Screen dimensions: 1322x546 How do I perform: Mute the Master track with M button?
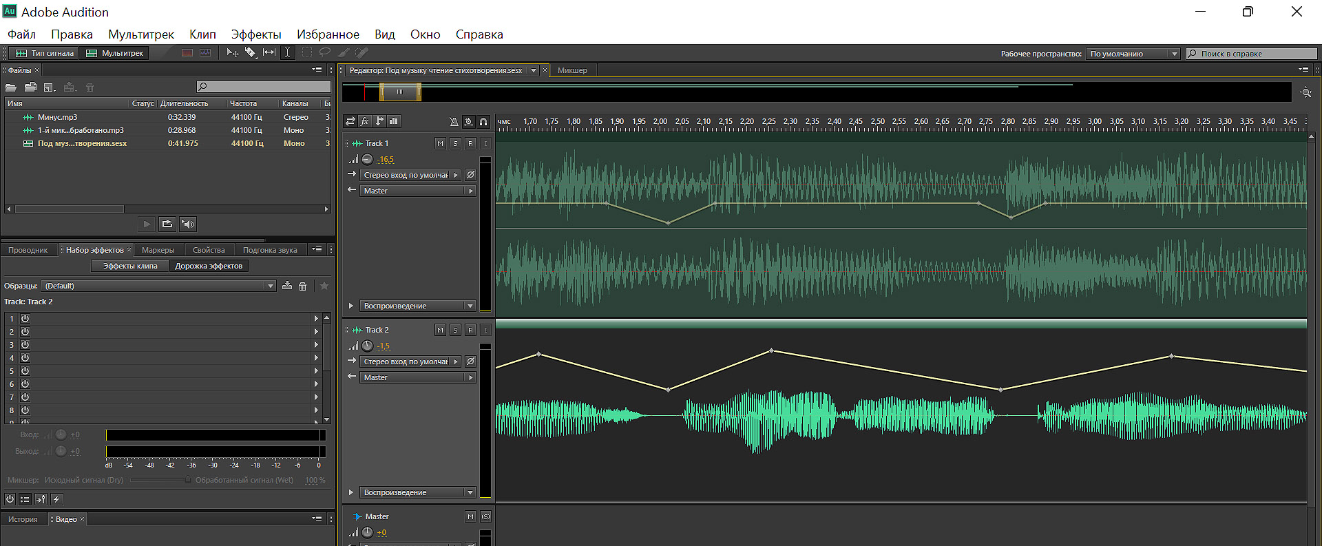click(x=470, y=516)
